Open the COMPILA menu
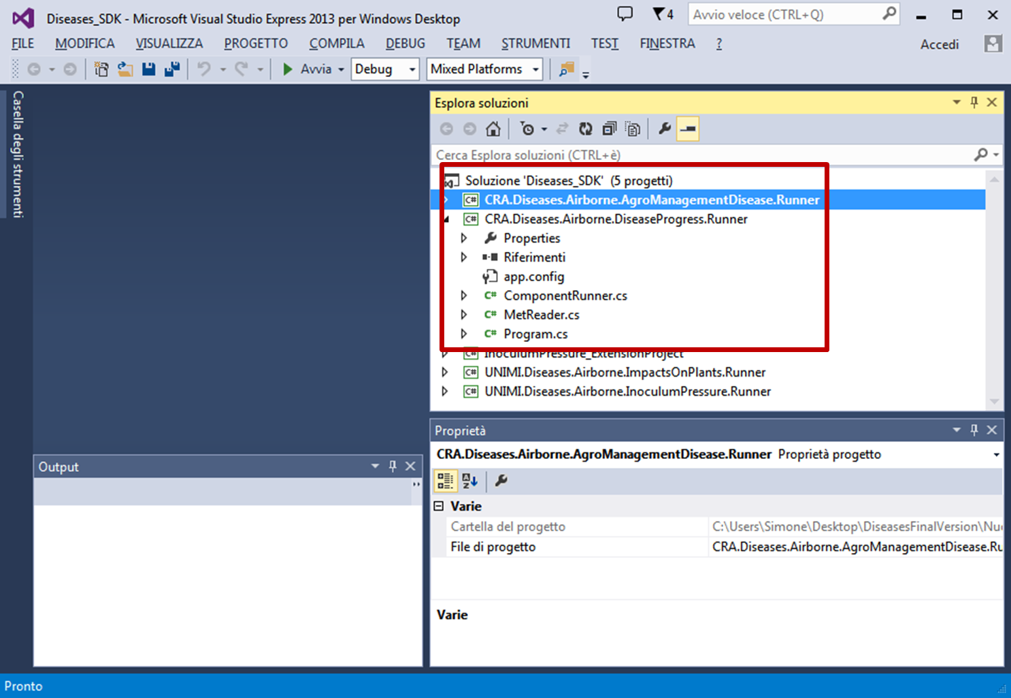Viewport: 1011px width, 698px height. pyautogui.click(x=337, y=44)
